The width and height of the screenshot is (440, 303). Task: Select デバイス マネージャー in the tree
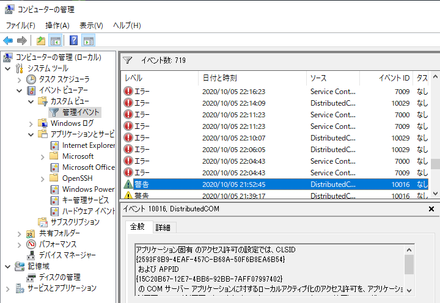pos(67,255)
